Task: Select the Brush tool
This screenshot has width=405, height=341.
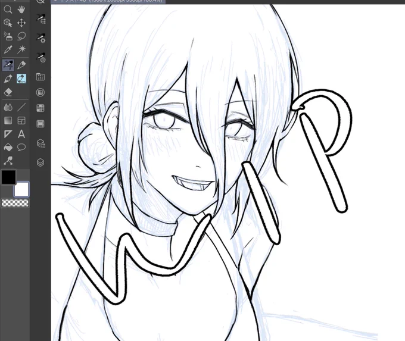Action: pos(8,79)
